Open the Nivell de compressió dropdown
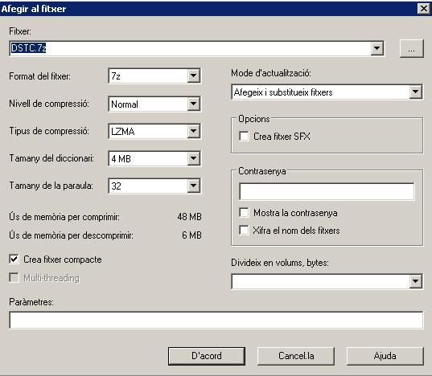The width and height of the screenshot is (432, 376). (194, 104)
